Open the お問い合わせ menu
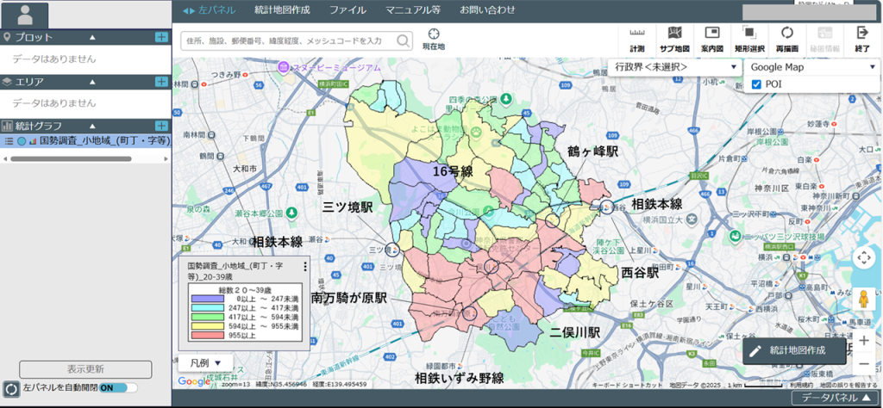 487,10
